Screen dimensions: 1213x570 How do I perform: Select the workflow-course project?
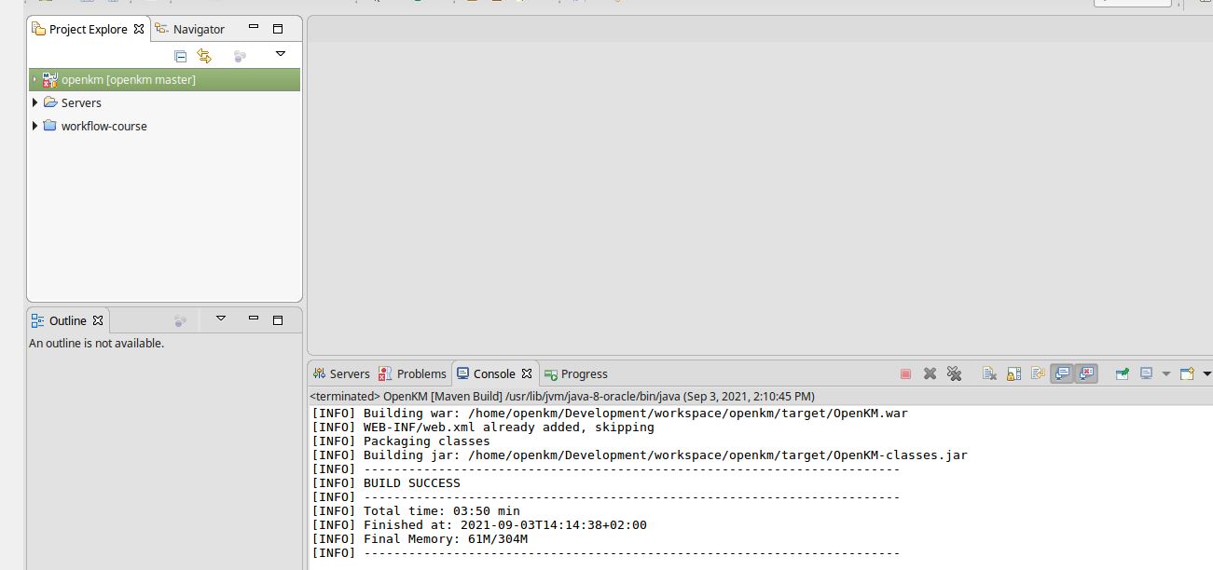[103, 126]
